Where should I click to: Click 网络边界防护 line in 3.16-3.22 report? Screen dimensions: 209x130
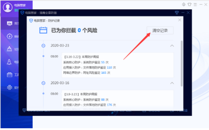tap(87, 73)
